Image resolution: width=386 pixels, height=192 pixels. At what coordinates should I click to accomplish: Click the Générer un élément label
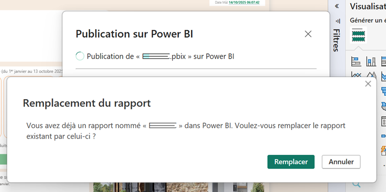point(367,20)
